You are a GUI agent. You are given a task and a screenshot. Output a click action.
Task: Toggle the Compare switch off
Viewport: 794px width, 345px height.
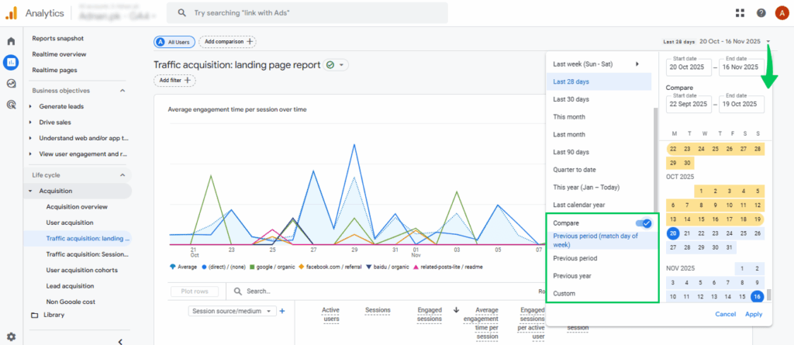642,223
